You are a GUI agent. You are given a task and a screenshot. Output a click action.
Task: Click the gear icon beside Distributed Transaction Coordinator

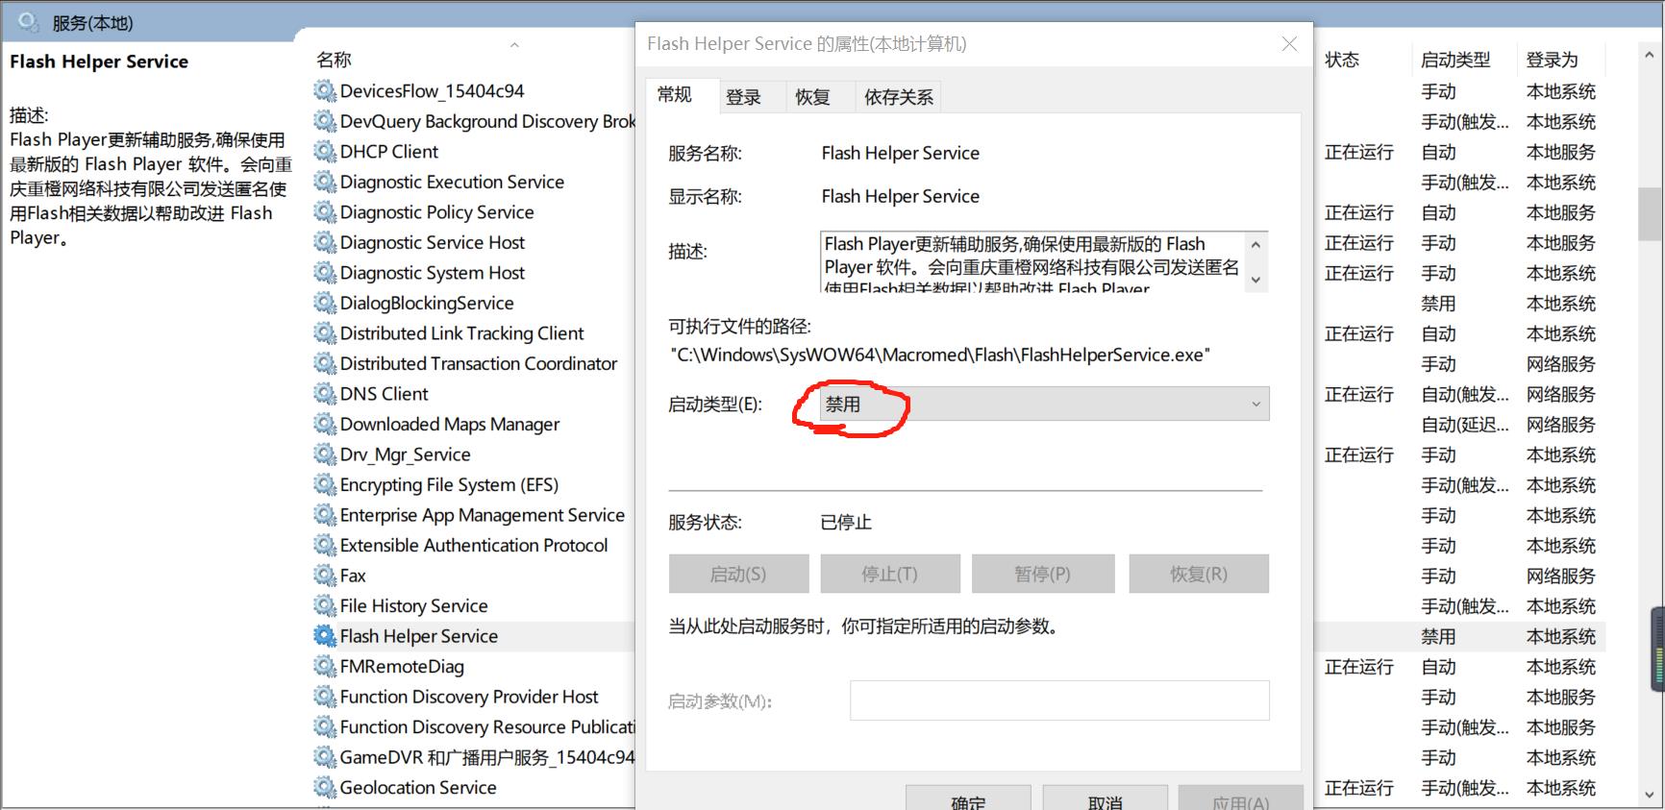(x=325, y=363)
